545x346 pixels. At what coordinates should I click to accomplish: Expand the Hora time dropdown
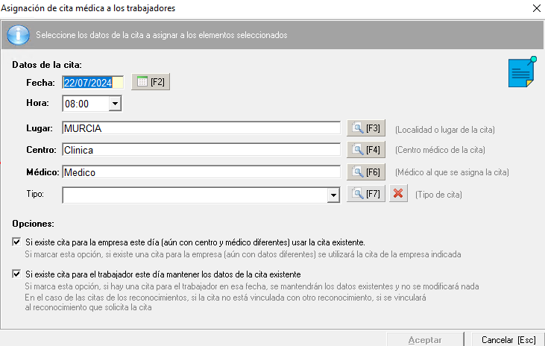[x=114, y=104]
